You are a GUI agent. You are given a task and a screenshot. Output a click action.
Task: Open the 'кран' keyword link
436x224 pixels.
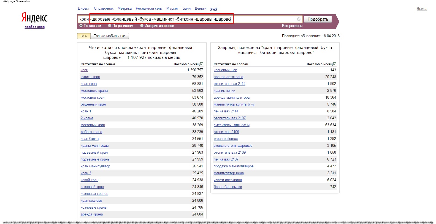point(84,70)
